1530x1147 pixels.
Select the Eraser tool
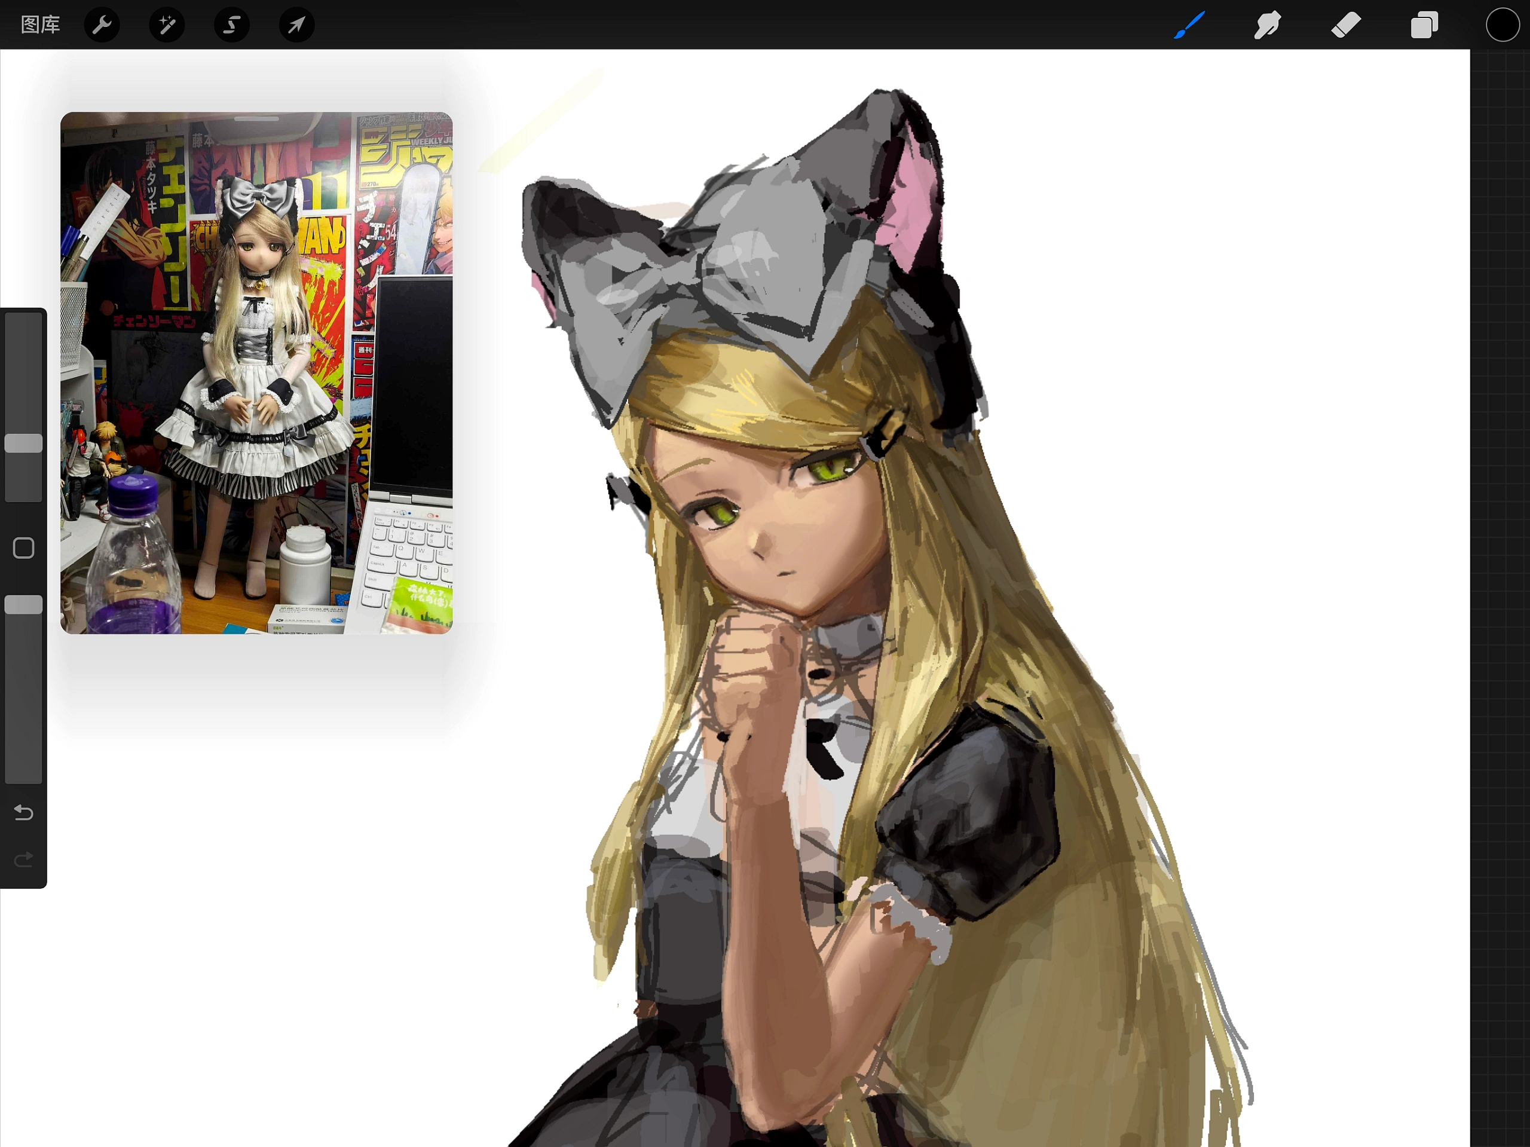[x=1346, y=25]
